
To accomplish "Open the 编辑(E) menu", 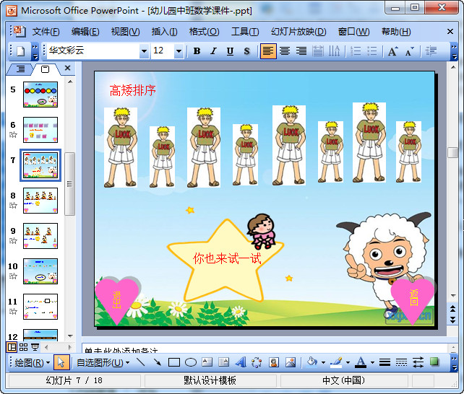I will pyautogui.click(x=85, y=31).
